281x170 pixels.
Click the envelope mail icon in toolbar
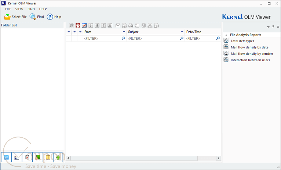coord(118,25)
